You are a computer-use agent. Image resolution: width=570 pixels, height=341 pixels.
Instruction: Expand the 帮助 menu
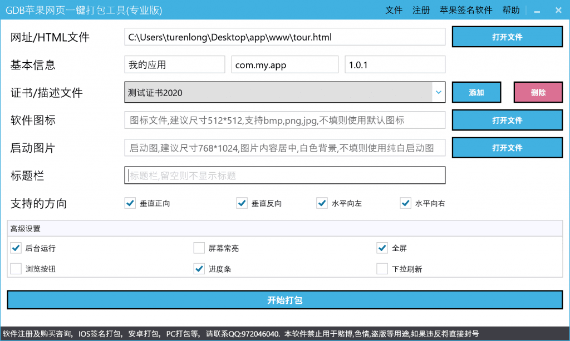point(510,10)
